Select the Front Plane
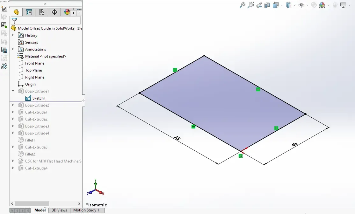The width and height of the screenshot is (355, 214). click(35, 63)
